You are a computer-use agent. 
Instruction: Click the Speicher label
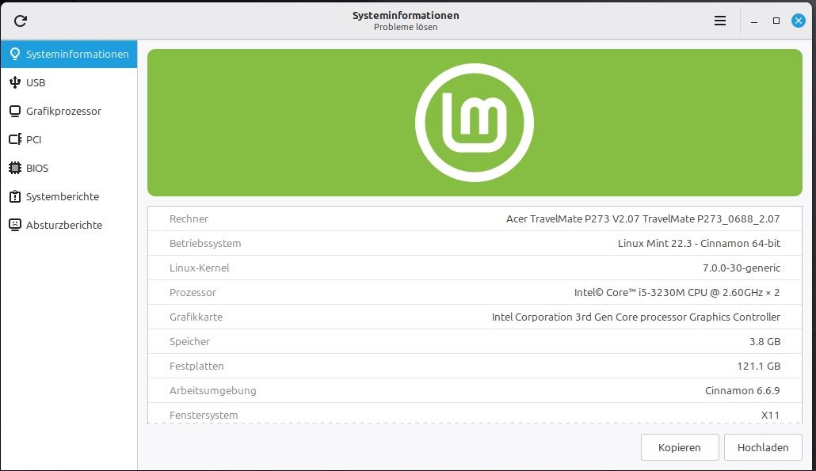coord(189,341)
